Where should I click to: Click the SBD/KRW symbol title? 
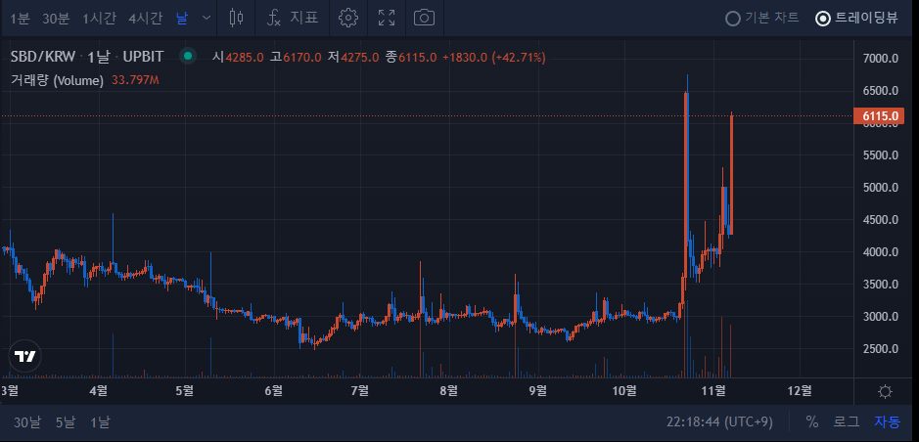[43, 57]
